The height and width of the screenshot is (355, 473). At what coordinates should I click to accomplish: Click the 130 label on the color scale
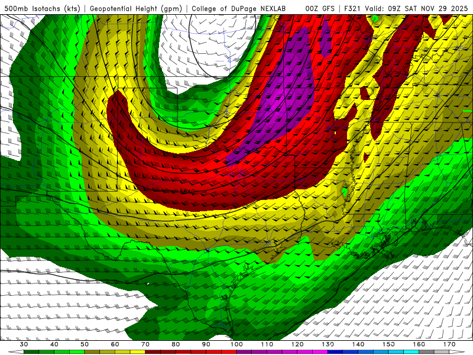coord(328,344)
